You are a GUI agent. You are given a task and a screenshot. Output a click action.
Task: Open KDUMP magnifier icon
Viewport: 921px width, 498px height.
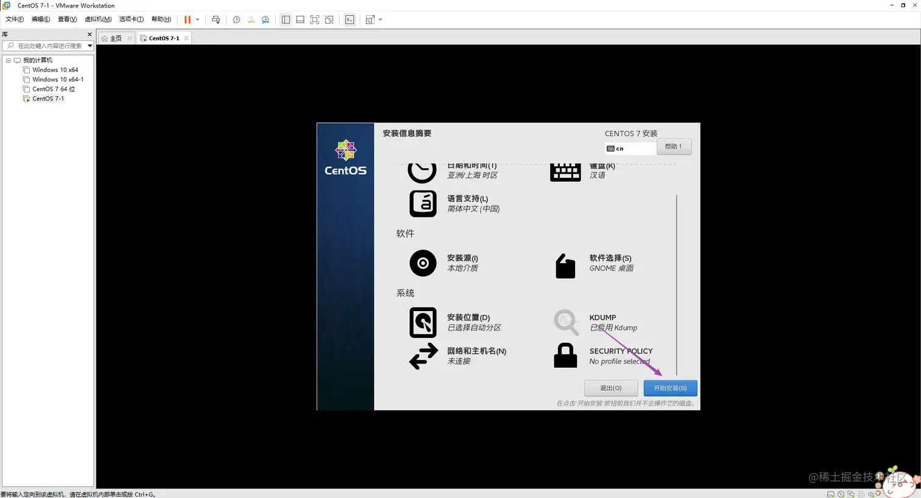point(566,322)
